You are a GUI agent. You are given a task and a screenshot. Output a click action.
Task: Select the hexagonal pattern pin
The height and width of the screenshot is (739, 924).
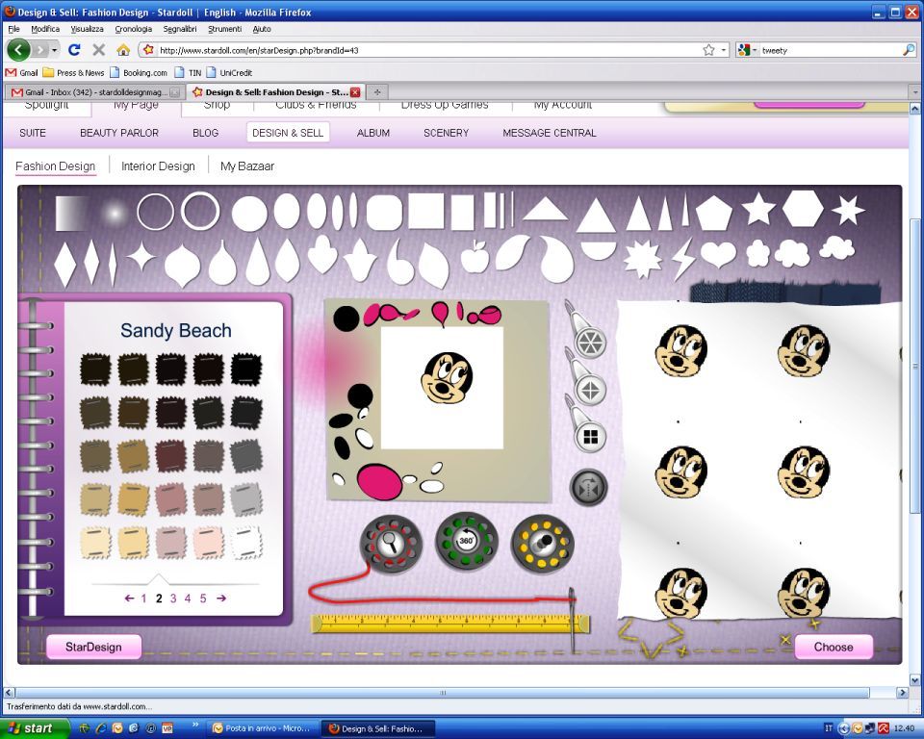pos(590,343)
